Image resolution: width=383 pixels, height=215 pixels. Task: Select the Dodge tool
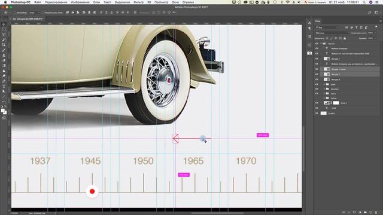point(4,76)
